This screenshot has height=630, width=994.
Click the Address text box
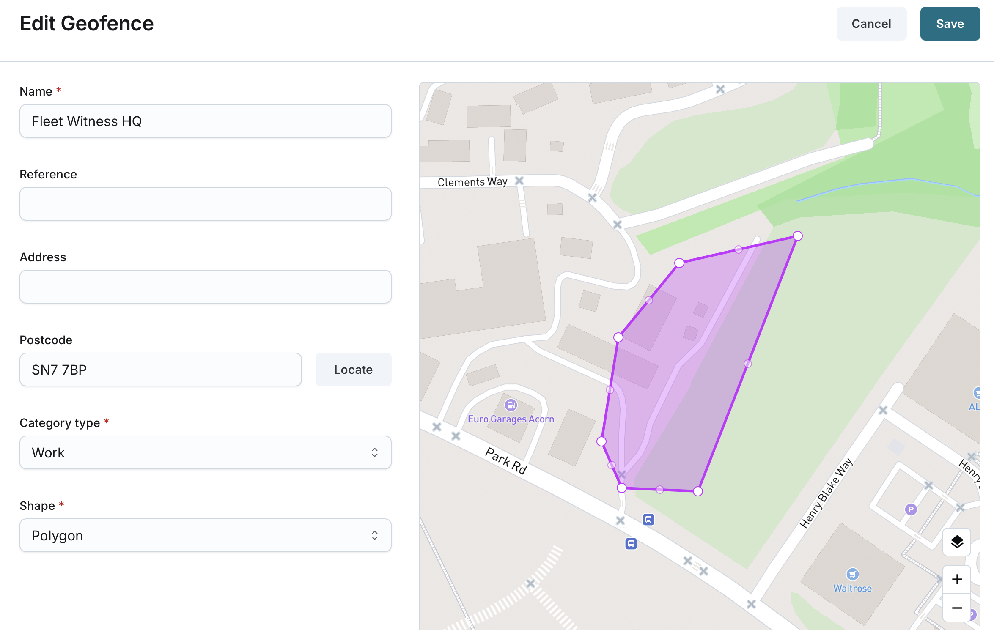[x=205, y=287]
